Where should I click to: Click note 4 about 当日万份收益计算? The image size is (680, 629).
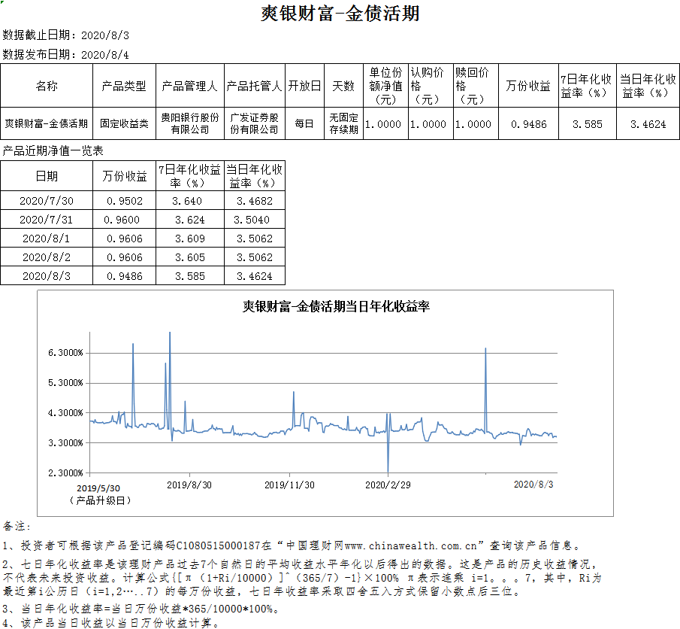(111, 623)
